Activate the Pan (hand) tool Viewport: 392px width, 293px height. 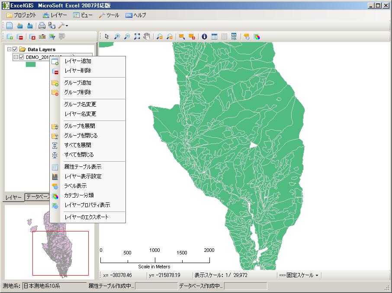[146, 36]
